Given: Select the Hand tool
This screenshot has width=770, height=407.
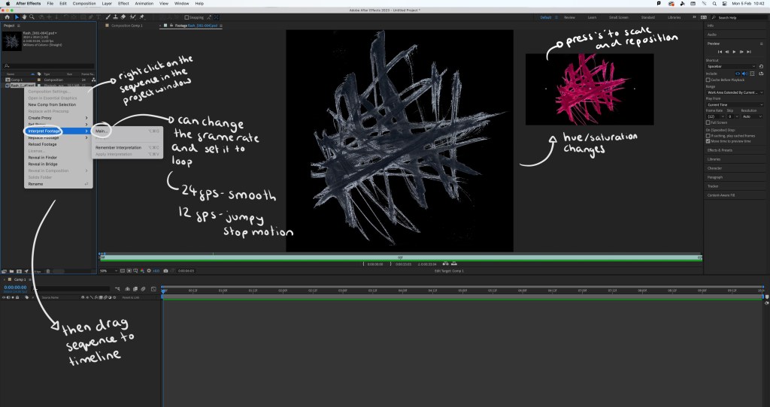Looking at the screenshot, I should pyautogui.click(x=23, y=17).
